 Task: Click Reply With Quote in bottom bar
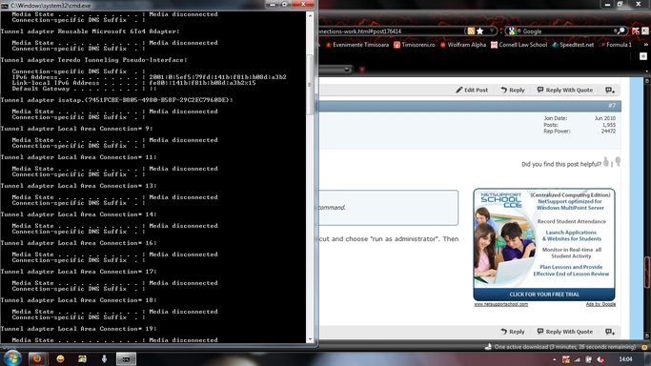click(565, 332)
